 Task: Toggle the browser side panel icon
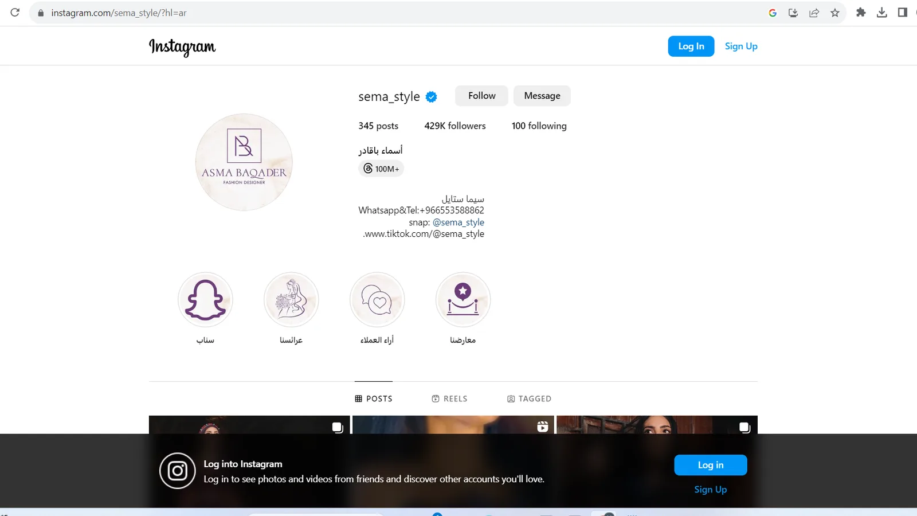click(903, 13)
